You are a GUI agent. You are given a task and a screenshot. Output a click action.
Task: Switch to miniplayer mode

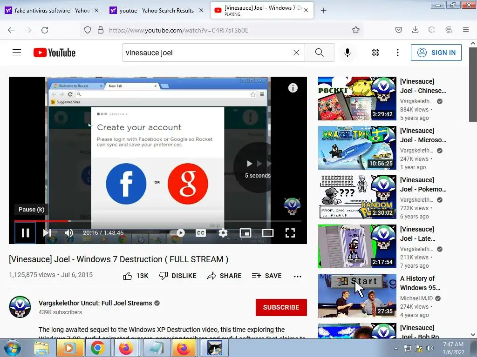(245, 233)
